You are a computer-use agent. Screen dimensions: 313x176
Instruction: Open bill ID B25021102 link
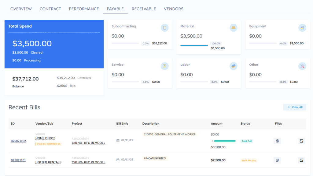pos(18,141)
